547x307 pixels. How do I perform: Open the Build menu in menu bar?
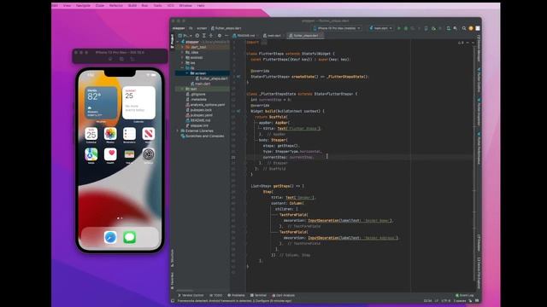[132, 6]
